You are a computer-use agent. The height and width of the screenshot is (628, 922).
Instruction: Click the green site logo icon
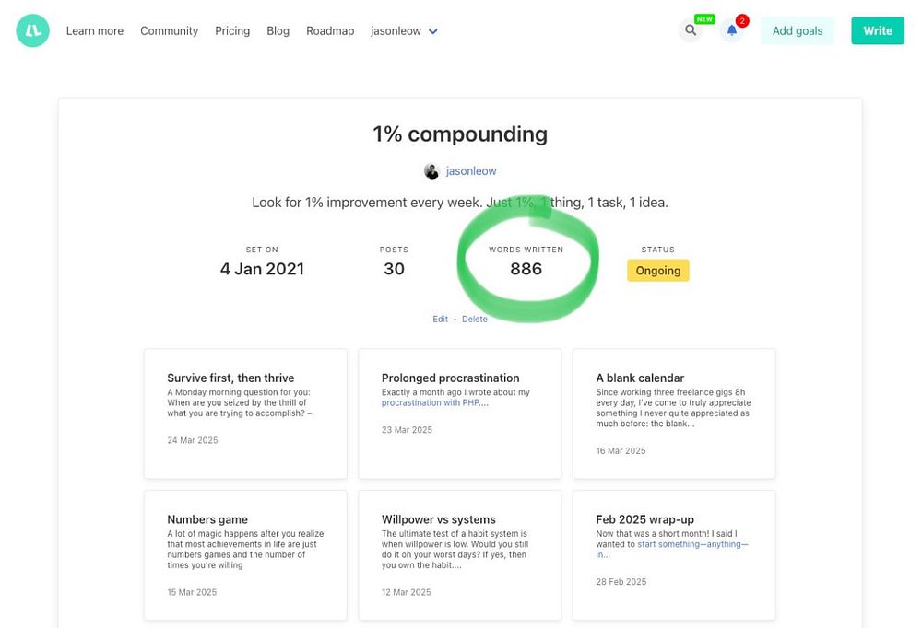[32, 31]
